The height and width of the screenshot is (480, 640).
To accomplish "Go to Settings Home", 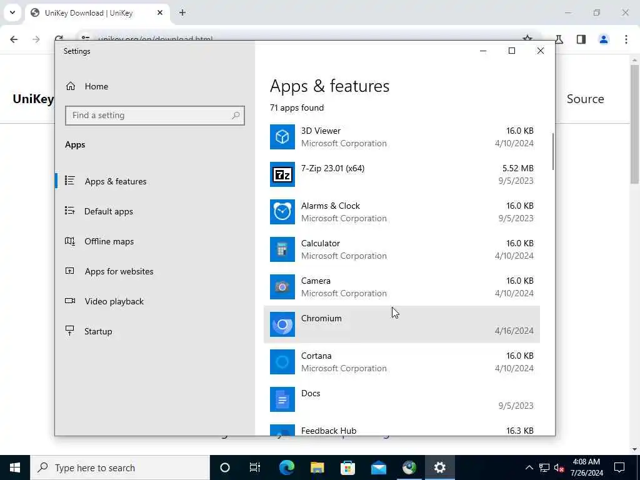I will (155, 86).
